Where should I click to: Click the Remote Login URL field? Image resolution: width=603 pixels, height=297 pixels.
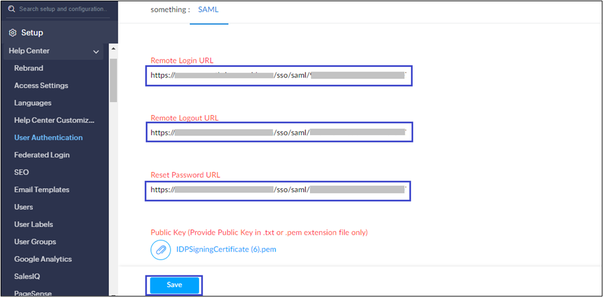click(x=278, y=76)
